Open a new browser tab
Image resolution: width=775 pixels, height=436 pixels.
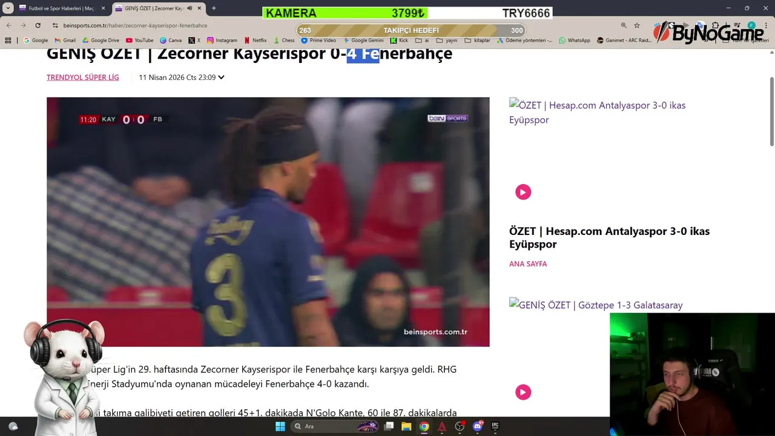(214, 8)
